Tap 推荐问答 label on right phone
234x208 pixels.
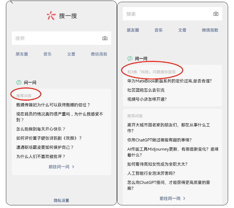135,116
